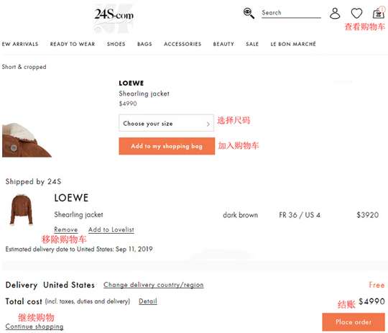Click the size selector chevron arrow
Screen dimensions: 388x333
[208, 124]
